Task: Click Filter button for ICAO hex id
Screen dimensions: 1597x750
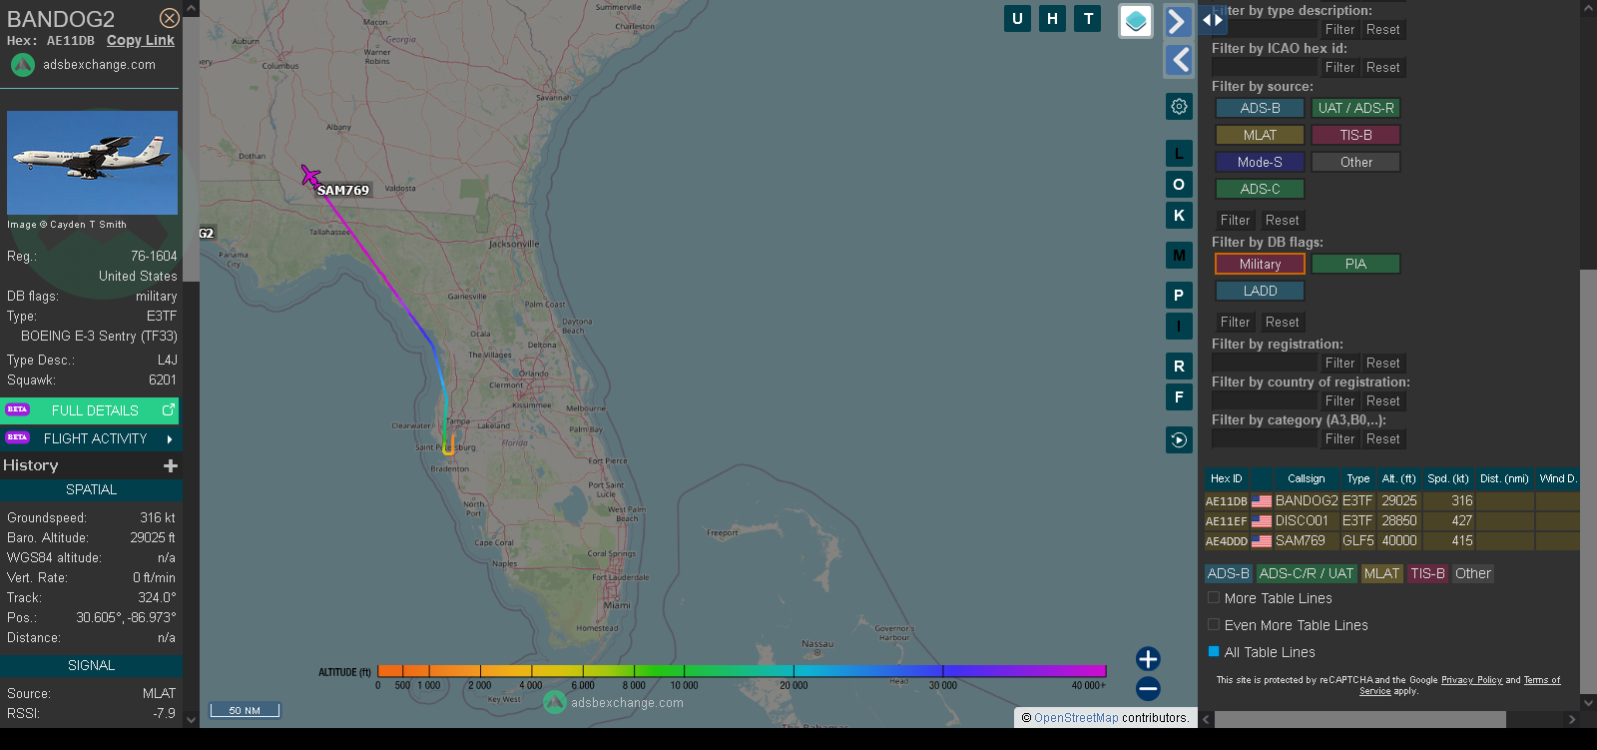Action: click(x=1339, y=67)
